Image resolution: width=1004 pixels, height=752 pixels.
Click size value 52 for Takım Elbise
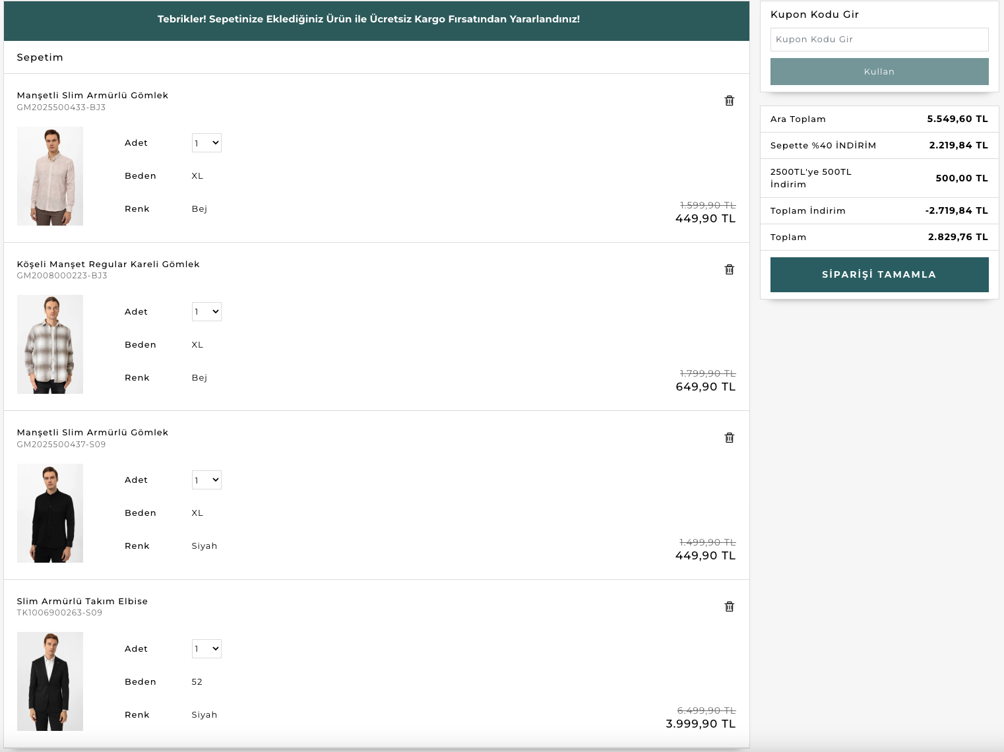tap(197, 682)
